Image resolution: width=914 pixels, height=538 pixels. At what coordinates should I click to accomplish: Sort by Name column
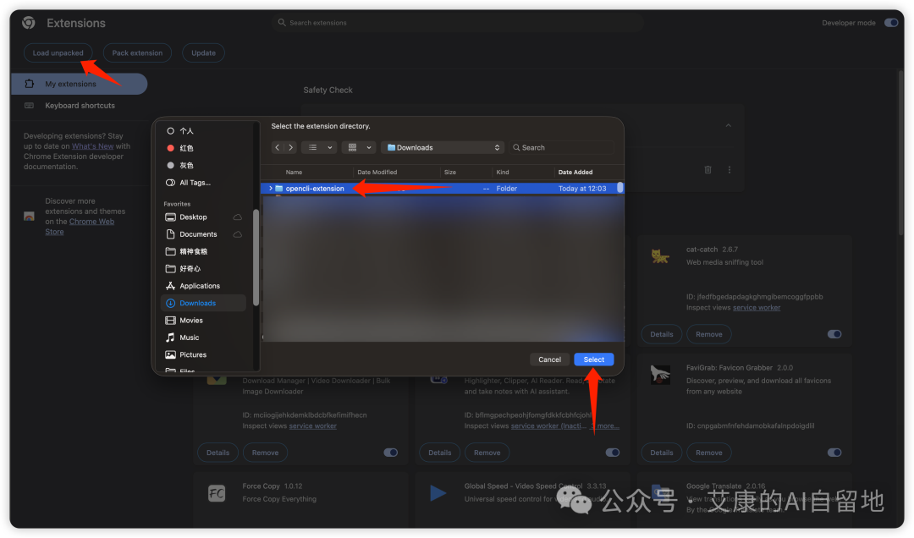[294, 172]
